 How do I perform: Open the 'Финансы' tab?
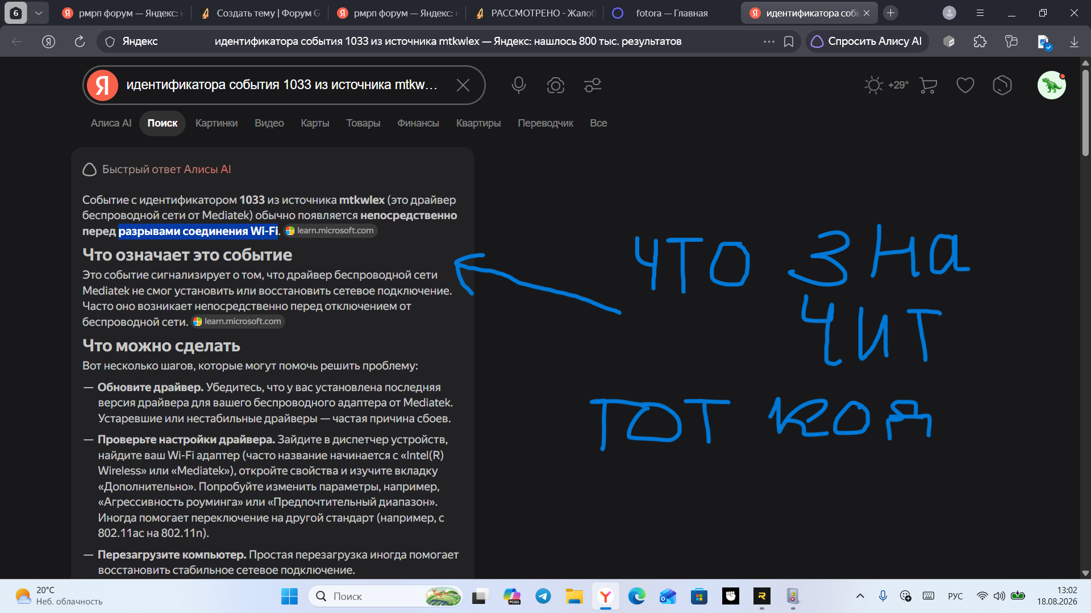click(418, 123)
